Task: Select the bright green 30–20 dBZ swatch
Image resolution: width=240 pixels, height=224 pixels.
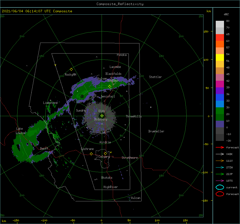Action: pyautogui.click(x=220, y=111)
